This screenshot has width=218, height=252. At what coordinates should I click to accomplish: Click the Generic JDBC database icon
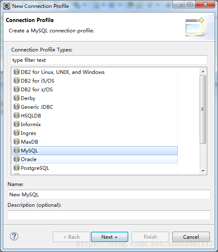coord(17,107)
